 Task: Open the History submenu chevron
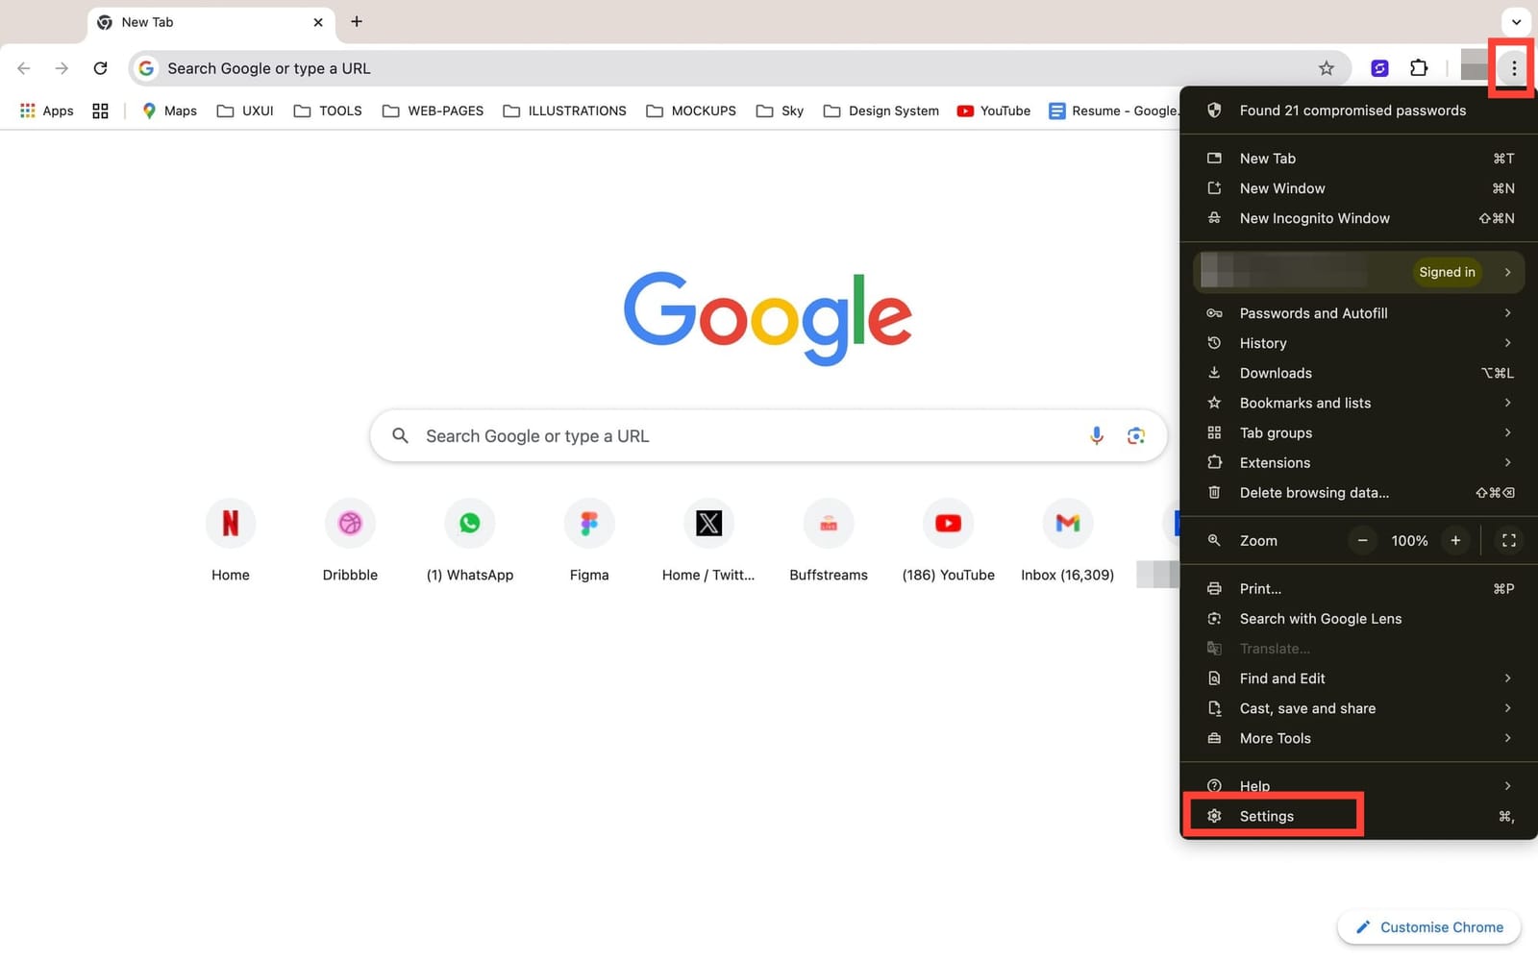(x=1507, y=342)
